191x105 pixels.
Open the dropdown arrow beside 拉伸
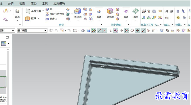pos(38,18)
